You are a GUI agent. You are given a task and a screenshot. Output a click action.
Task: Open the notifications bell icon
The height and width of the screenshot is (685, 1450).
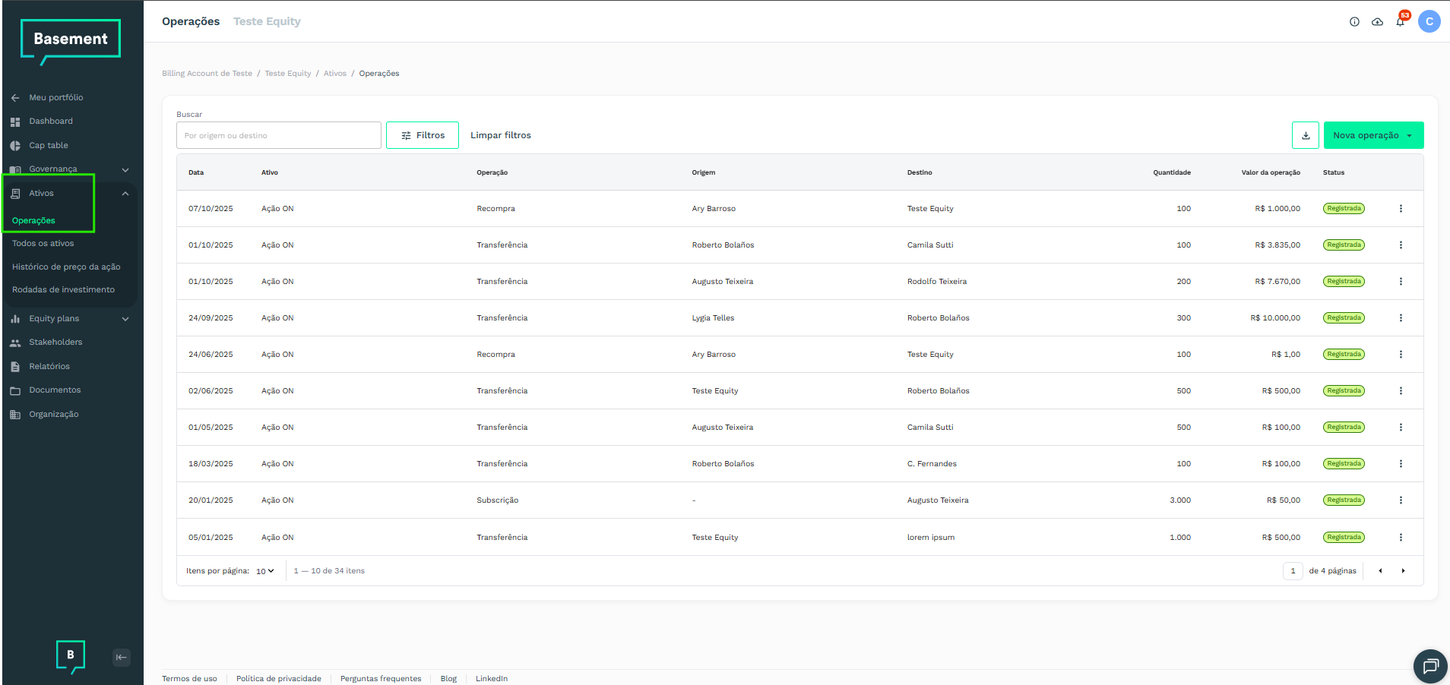[x=1400, y=22]
